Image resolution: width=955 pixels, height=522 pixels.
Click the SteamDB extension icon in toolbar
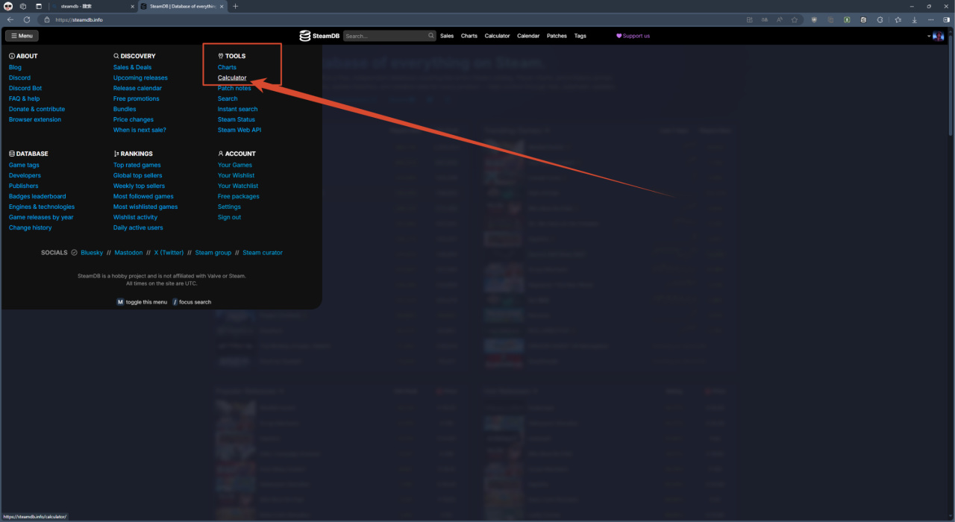point(863,19)
